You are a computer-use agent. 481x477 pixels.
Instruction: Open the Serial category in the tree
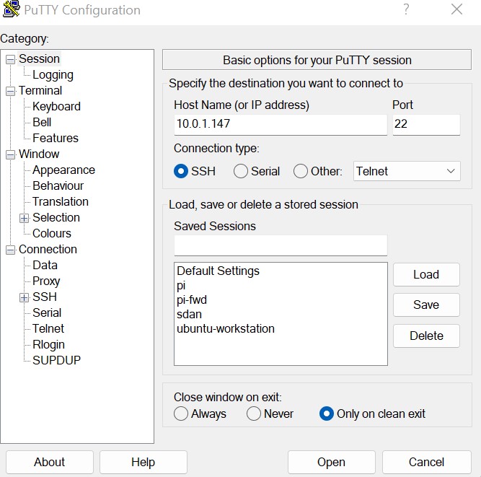(47, 312)
